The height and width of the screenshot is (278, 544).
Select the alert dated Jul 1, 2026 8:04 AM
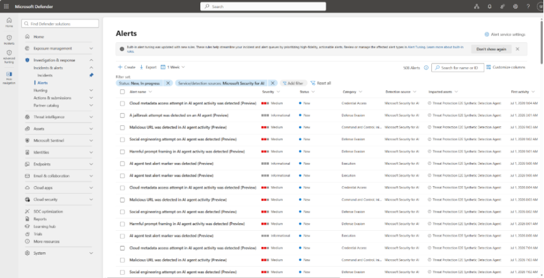click(122, 187)
